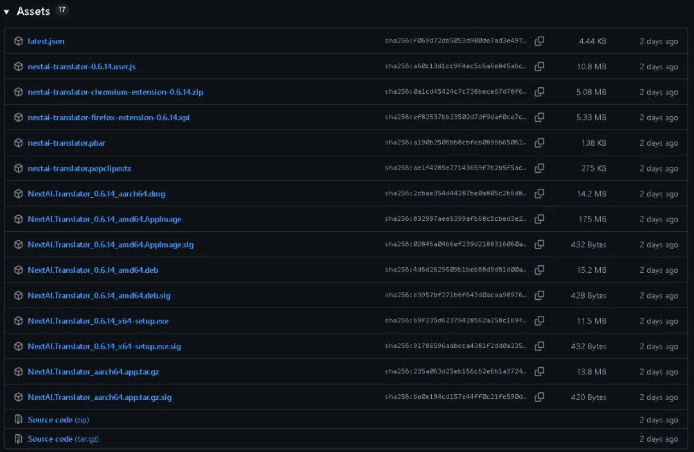Click package icon beside nextai-translator.pbar
This screenshot has width=694, height=452.
(18, 143)
